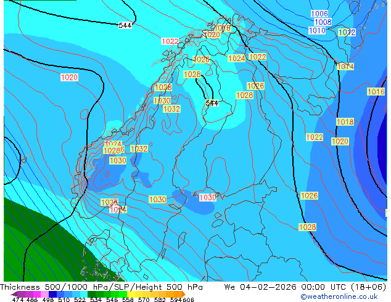This screenshot has height=302, width=391.
Task: Click the 1032 label below the 1030 label
Action: coord(171,109)
